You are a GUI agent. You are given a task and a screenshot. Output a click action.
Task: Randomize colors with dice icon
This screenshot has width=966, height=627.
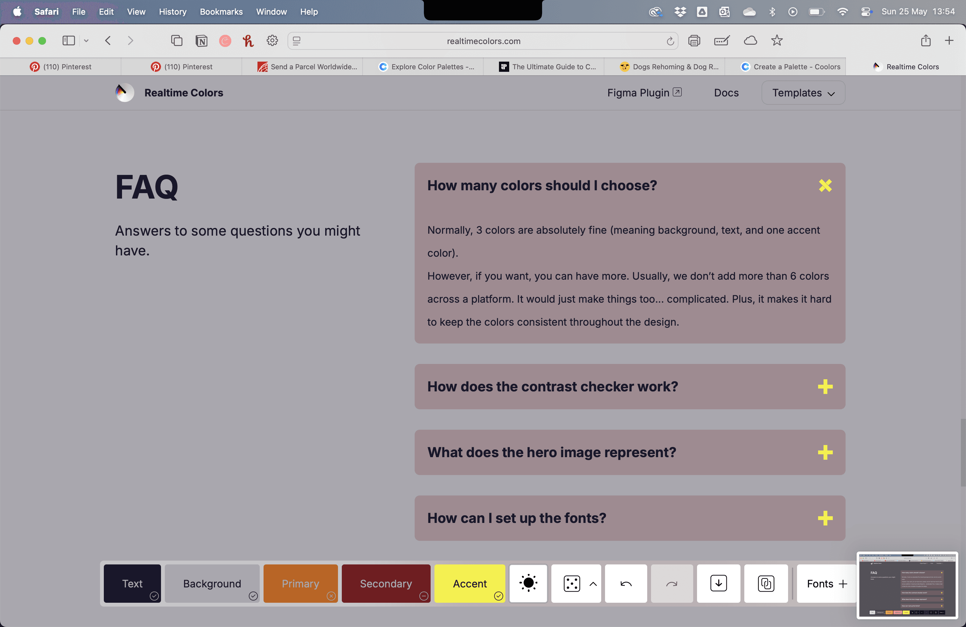(571, 583)
